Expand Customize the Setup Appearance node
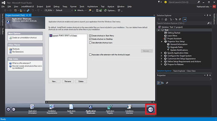This screenshot has height=121, width=217. pos(161,59)
